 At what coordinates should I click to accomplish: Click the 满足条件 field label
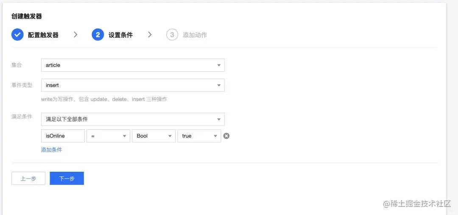pyautogui.click(x=22, y=117)
